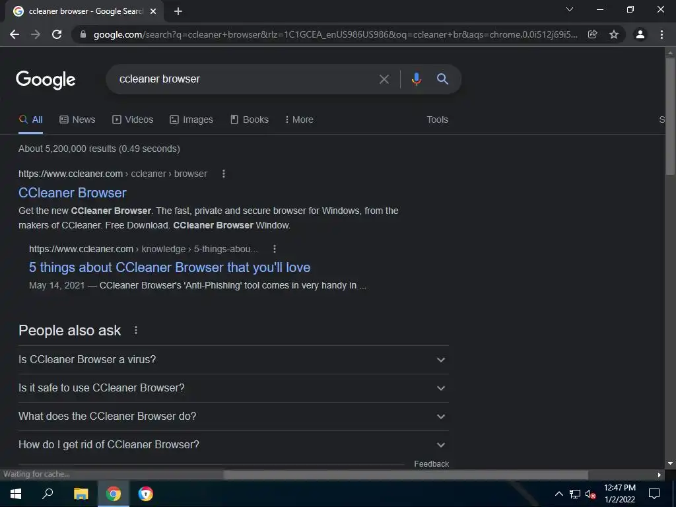Go back using the browser back arrow

point(15,34)
